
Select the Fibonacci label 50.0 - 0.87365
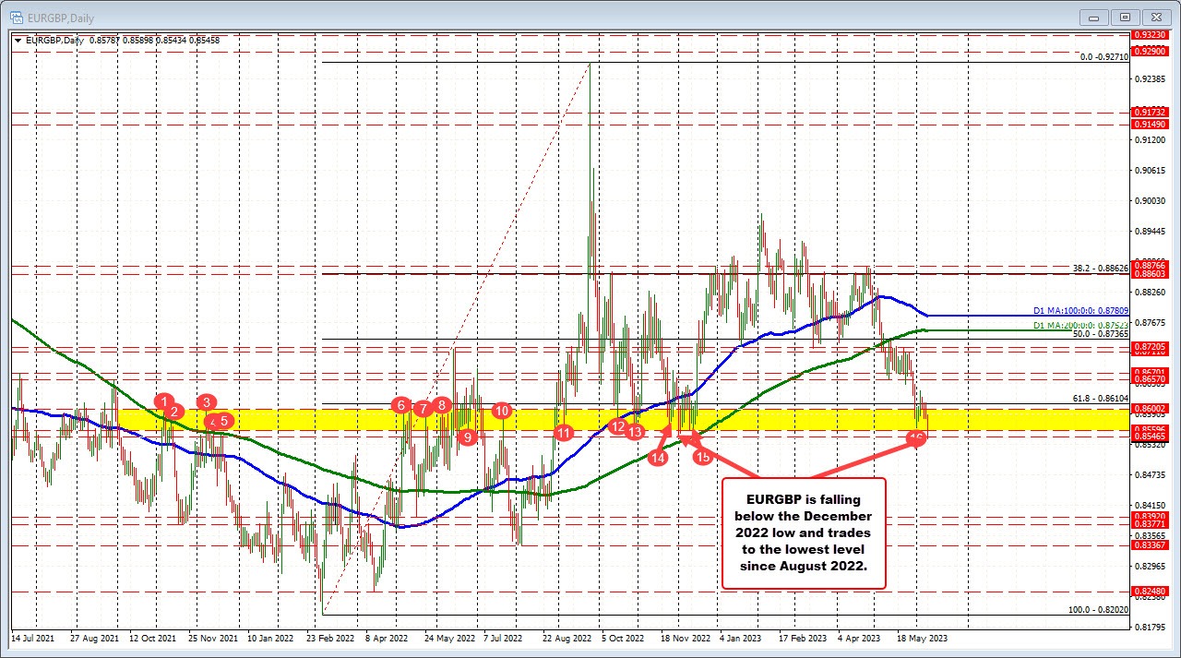pos(1101,333)
